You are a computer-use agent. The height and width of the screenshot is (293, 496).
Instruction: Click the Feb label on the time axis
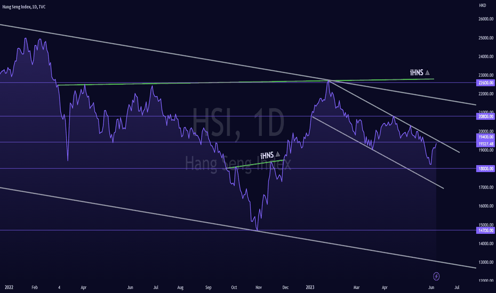(x=35, y=287)
